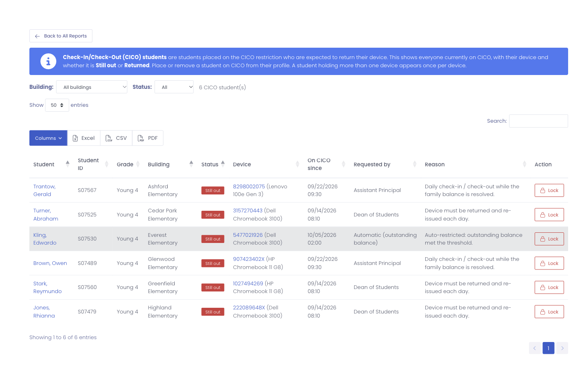Sort by the Building column arrows
582x384 pixels.
tap(191, 164)
